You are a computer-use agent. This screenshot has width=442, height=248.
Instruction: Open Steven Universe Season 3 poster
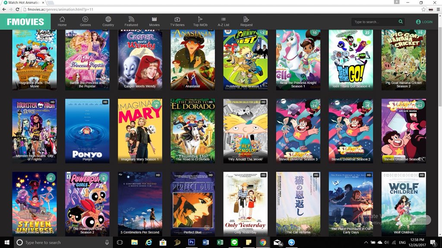(x=298, y=131)
